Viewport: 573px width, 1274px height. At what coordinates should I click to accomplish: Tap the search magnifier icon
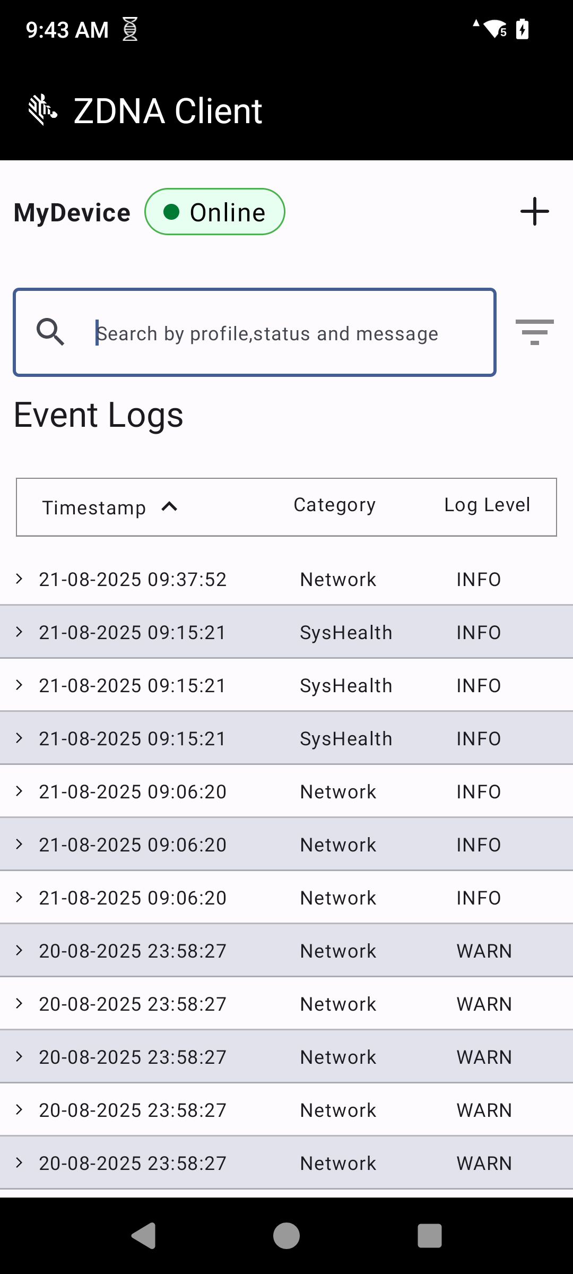[x=50, y=332]
